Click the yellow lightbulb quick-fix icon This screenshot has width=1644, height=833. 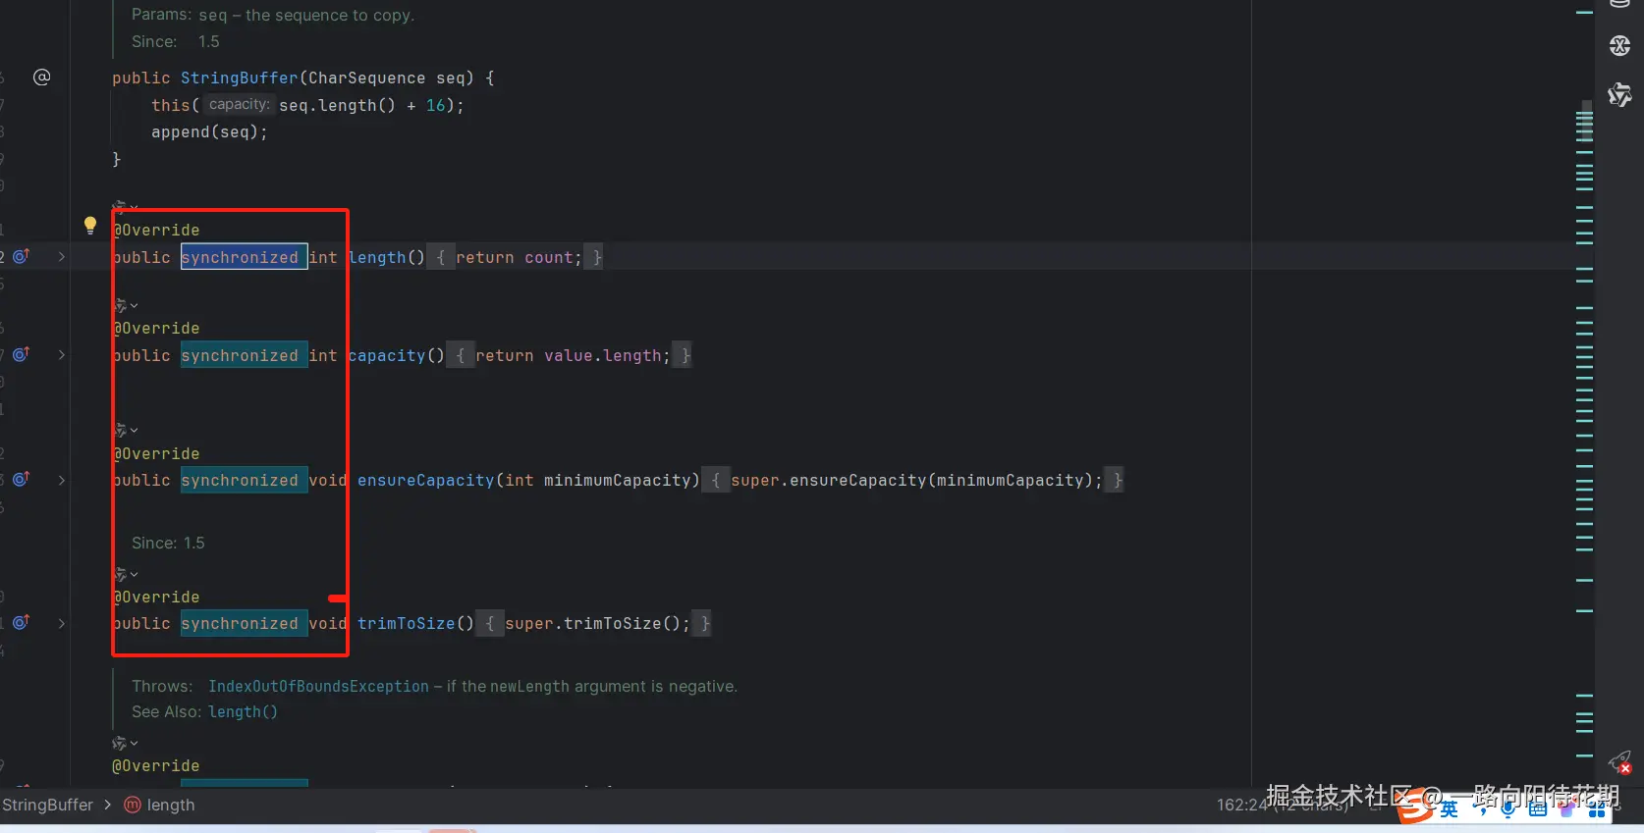pyautogui.click(x=90, y=226)
